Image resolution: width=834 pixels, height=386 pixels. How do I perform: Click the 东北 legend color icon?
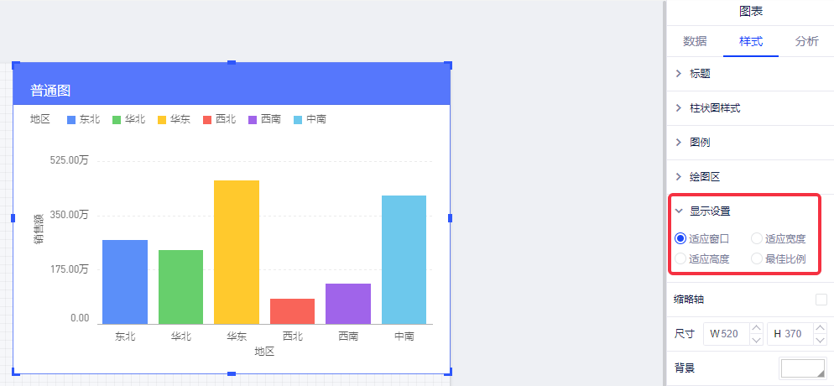click(x=71, y=119)
